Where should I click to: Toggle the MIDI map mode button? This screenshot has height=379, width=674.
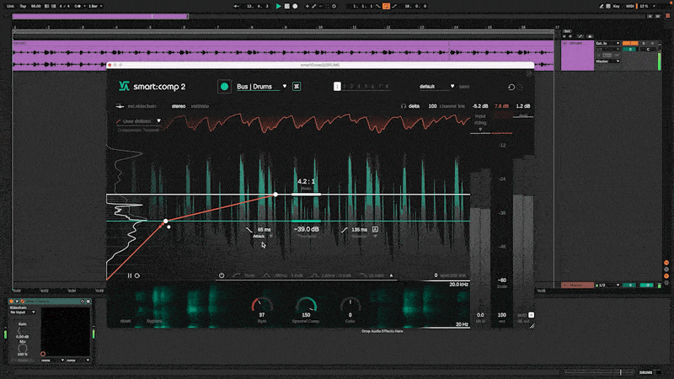coord(630,6)
